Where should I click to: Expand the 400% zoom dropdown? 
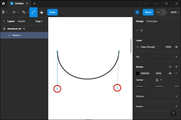pyautogui.click(x=175, y=12)
